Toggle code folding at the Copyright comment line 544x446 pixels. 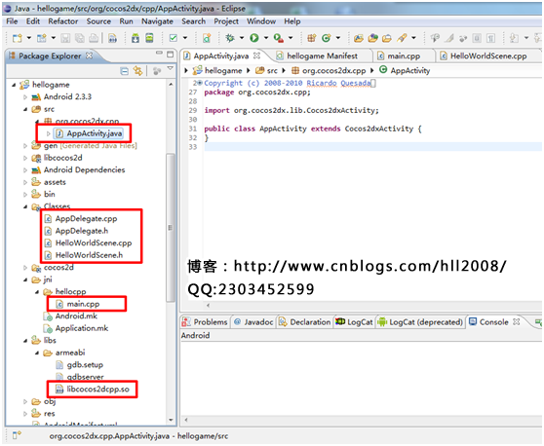pos(200,83)
